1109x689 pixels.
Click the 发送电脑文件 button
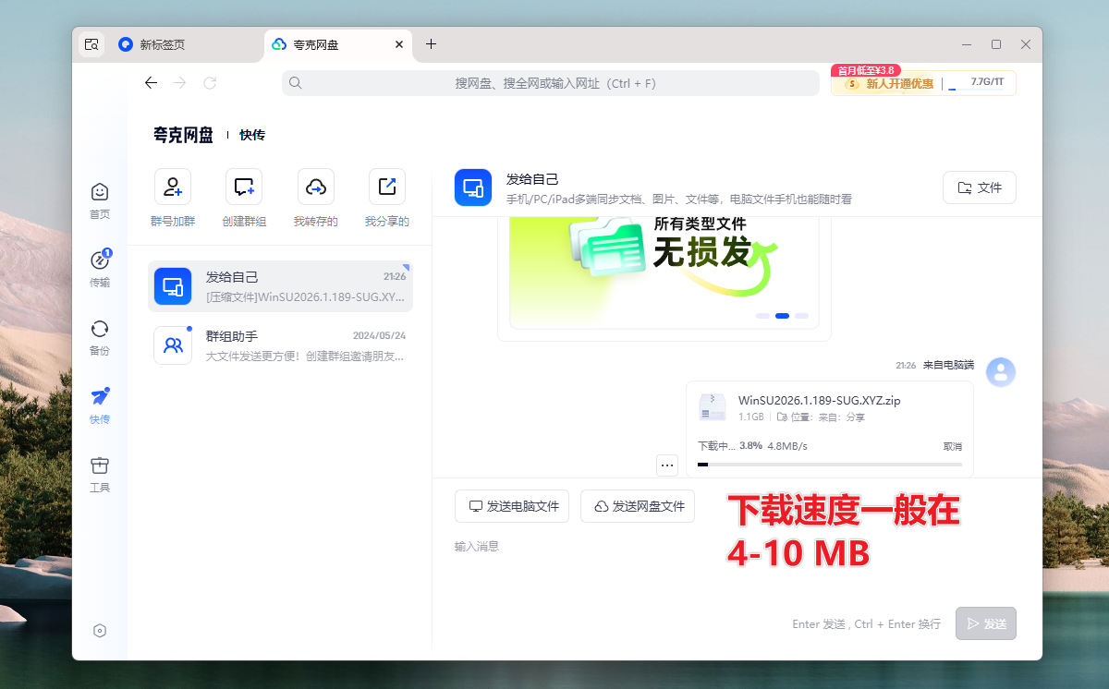click(512, 506)
